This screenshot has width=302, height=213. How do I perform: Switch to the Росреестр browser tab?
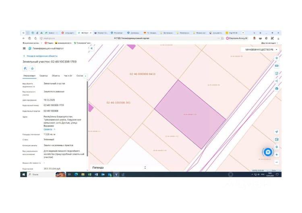coord(117,33)
